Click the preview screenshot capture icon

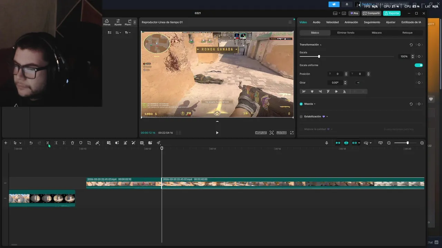coord(272,133)
